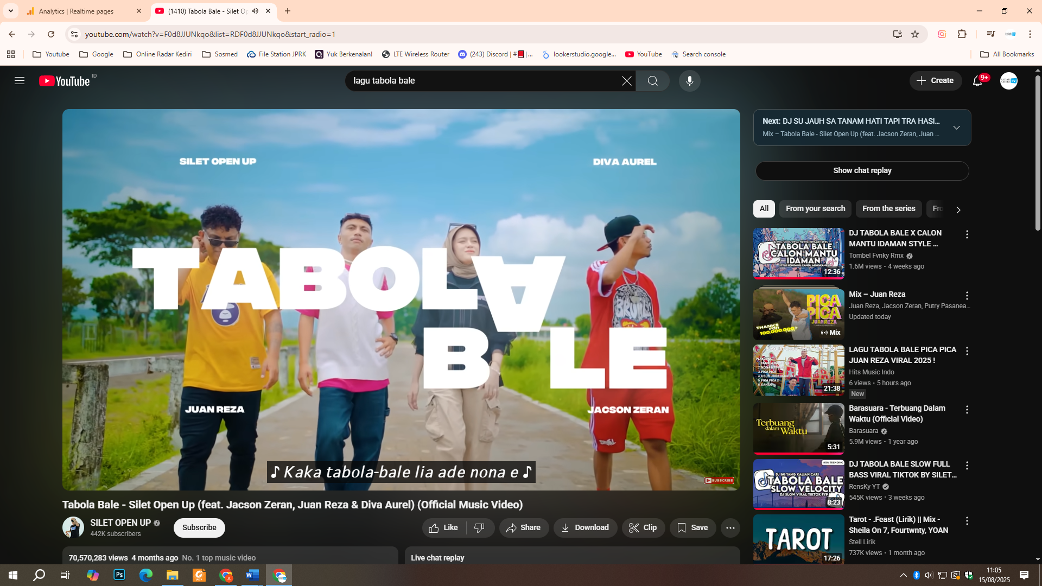Open Word from the taskbar
The width and height of the screenshot is (1042, 586).
coord(252,575)
